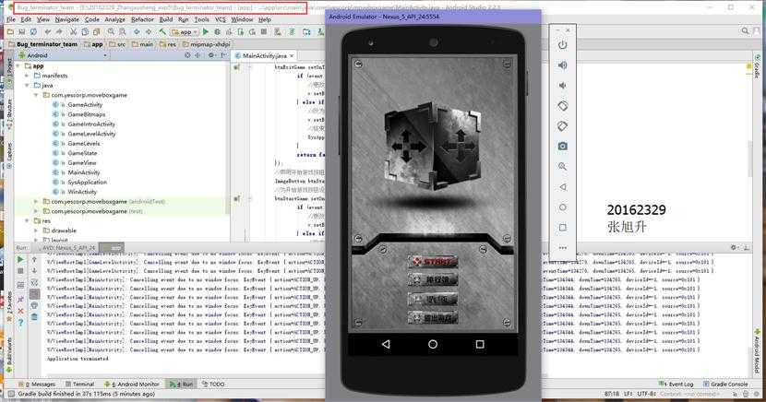Click emulator sidebar Overview square icon
Viewport: 766px width, 402px height.
[x=563, y=228]
